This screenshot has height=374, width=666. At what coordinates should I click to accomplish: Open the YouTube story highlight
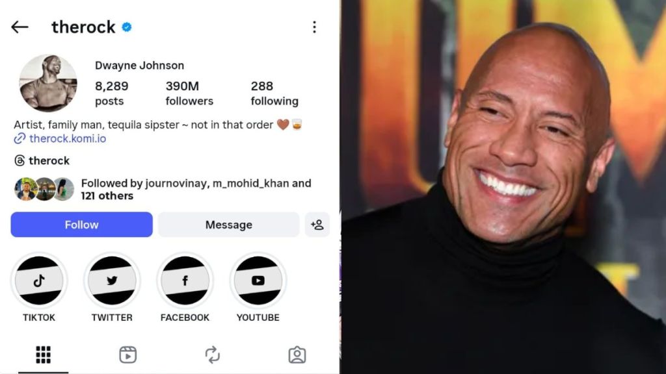pyautogui.click(x=258, y=280)
